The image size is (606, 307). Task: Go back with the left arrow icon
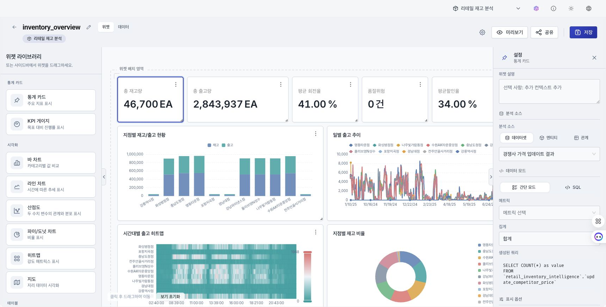(14, 27)
